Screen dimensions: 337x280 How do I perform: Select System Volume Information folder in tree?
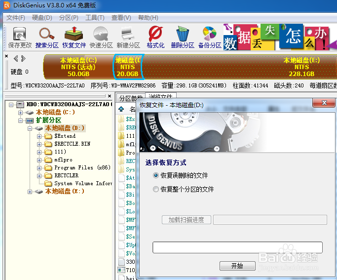[83, 183]
